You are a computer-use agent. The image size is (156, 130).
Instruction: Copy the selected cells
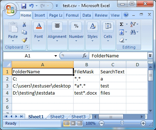click(x=24, y=32)
